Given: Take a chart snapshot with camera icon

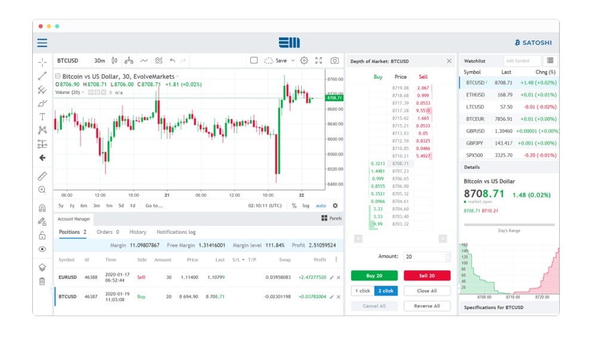Looking at the screenshot, I should (x=335, y=60).
